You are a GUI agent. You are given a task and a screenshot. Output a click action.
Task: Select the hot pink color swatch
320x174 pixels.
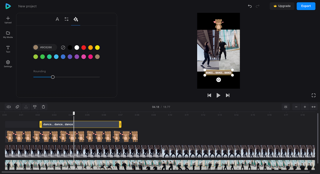(x=90, y=57)
